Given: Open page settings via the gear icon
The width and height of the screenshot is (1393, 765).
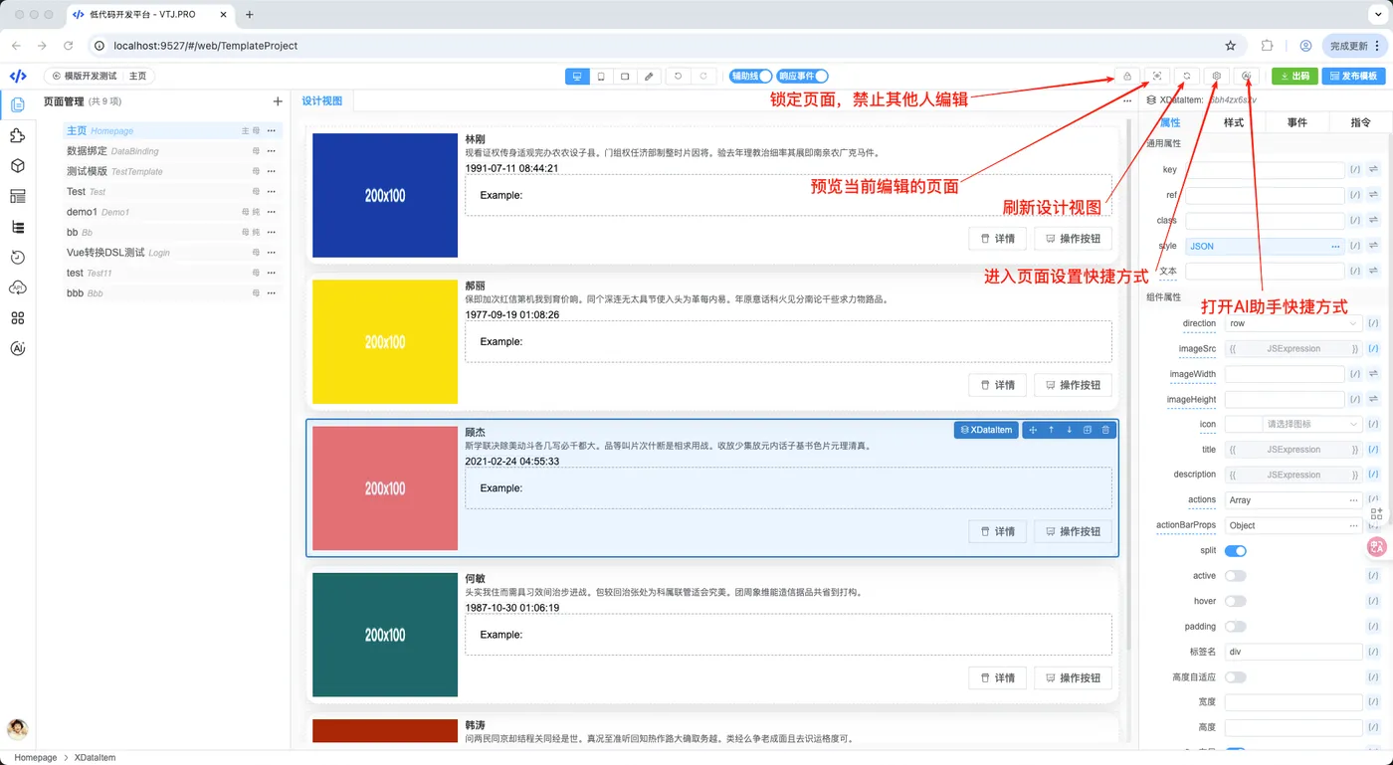Looking at the screenshot, I should click(x=1216, y=76).
